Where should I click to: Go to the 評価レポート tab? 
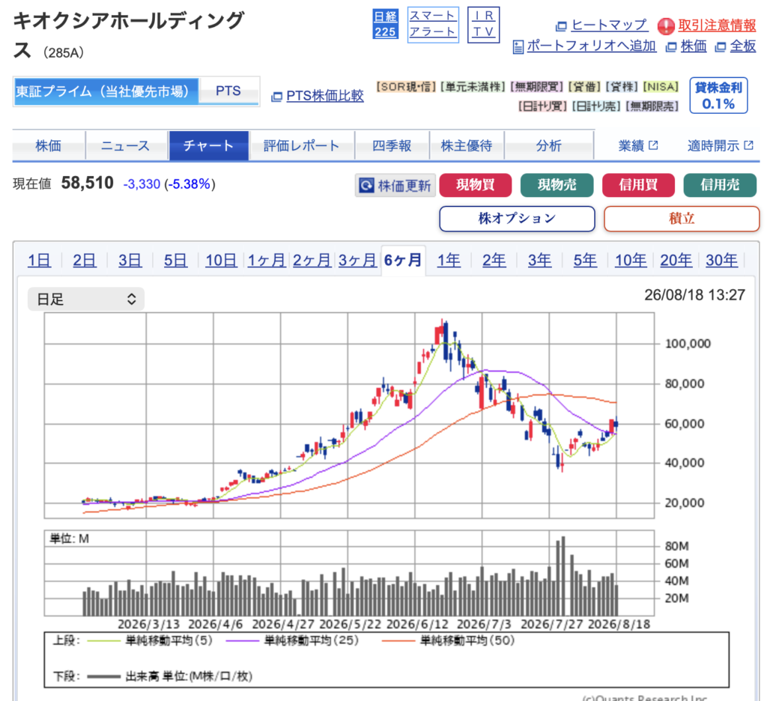301,146
